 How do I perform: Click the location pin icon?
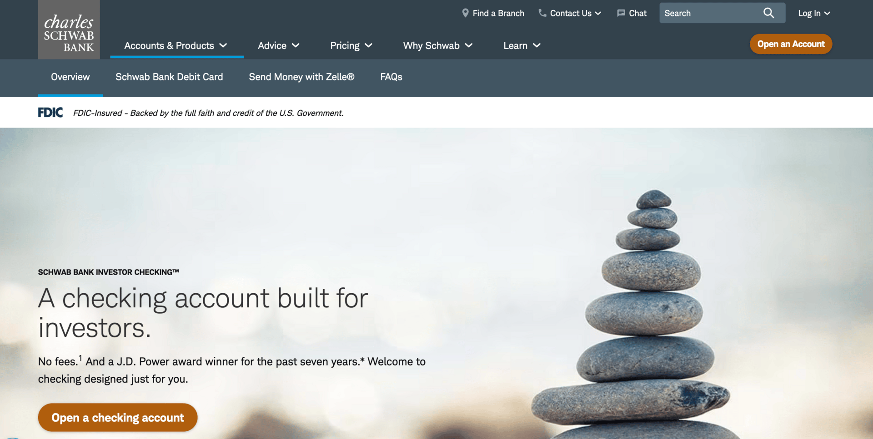tap(465, 13)
